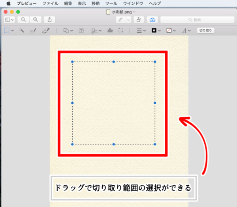Expand the title chevron beside 水彩紙.png
Image resolution: width=237 pixels, height=207 pixels.
(x=134, y=12)
